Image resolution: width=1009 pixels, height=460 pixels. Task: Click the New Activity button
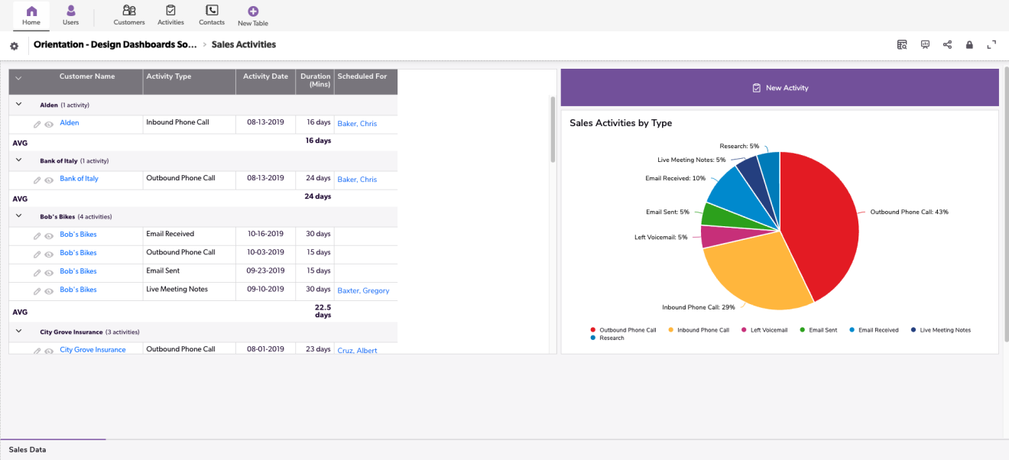[x=780, y=88]
